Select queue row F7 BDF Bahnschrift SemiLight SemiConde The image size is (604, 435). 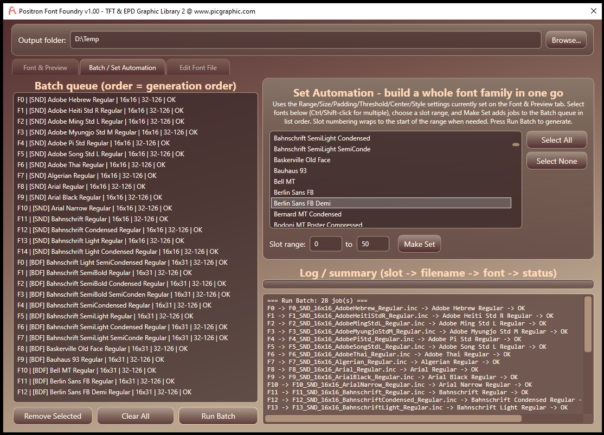coord(135,337)
